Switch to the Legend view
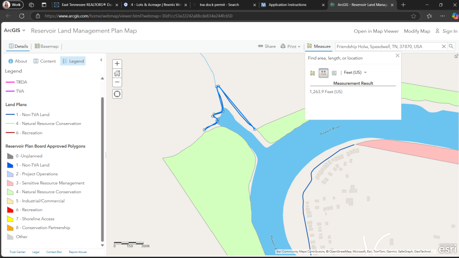The height and width of the screenshot is (258, 459). (x=73, y=61)
